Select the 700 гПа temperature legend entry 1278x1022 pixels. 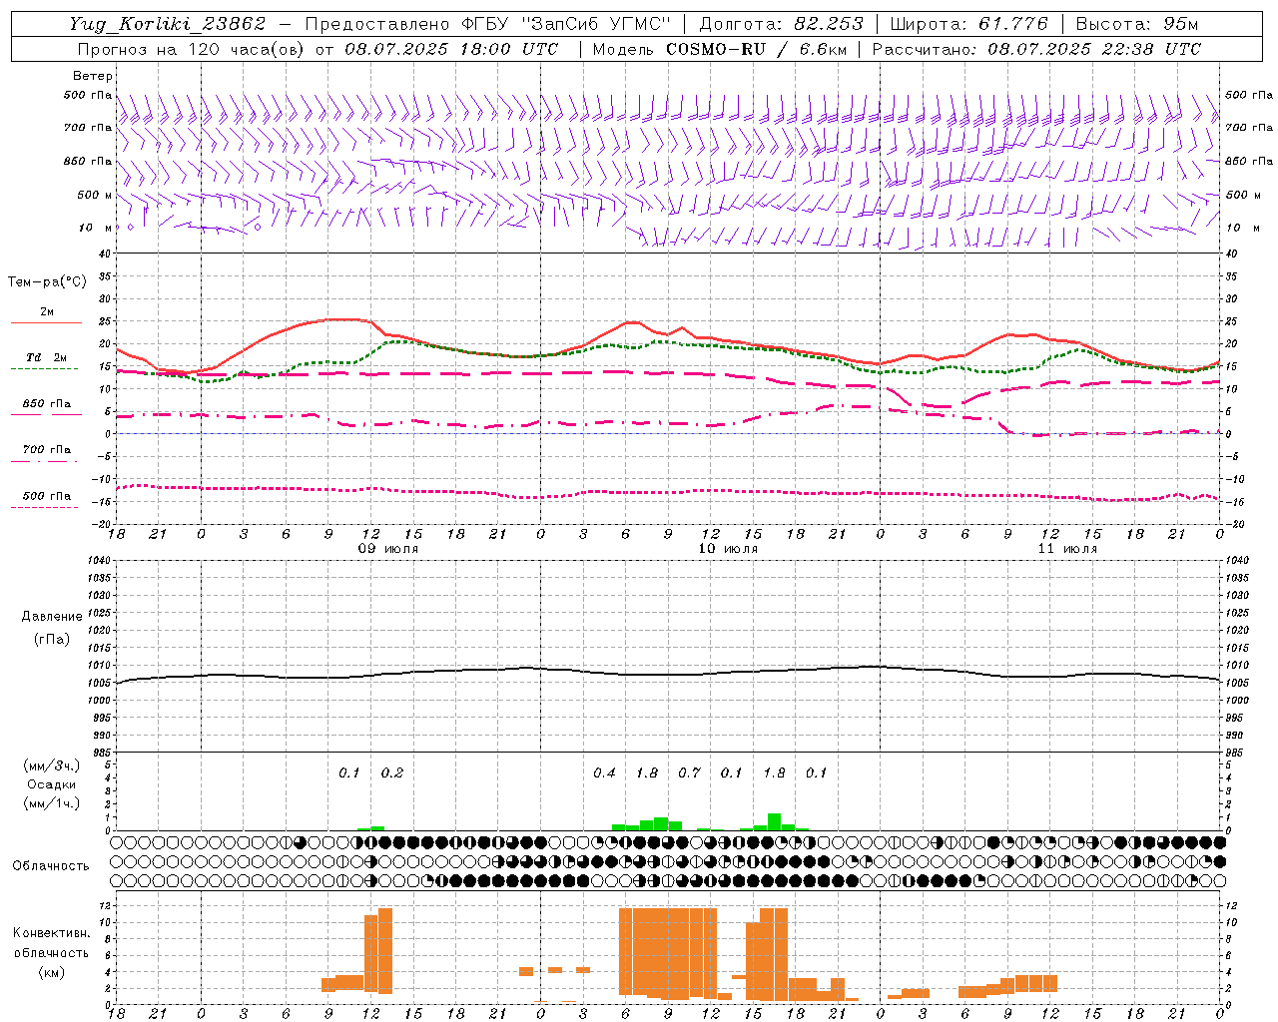point(47,450)
